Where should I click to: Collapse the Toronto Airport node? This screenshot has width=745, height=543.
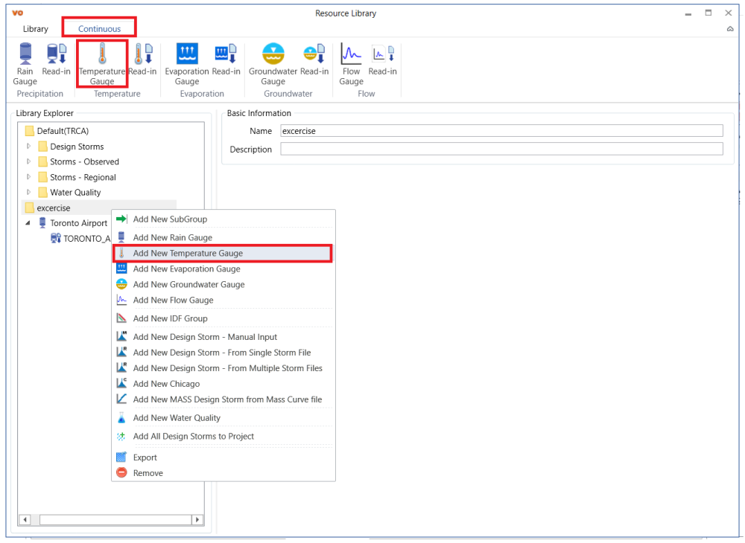[28, 222]
